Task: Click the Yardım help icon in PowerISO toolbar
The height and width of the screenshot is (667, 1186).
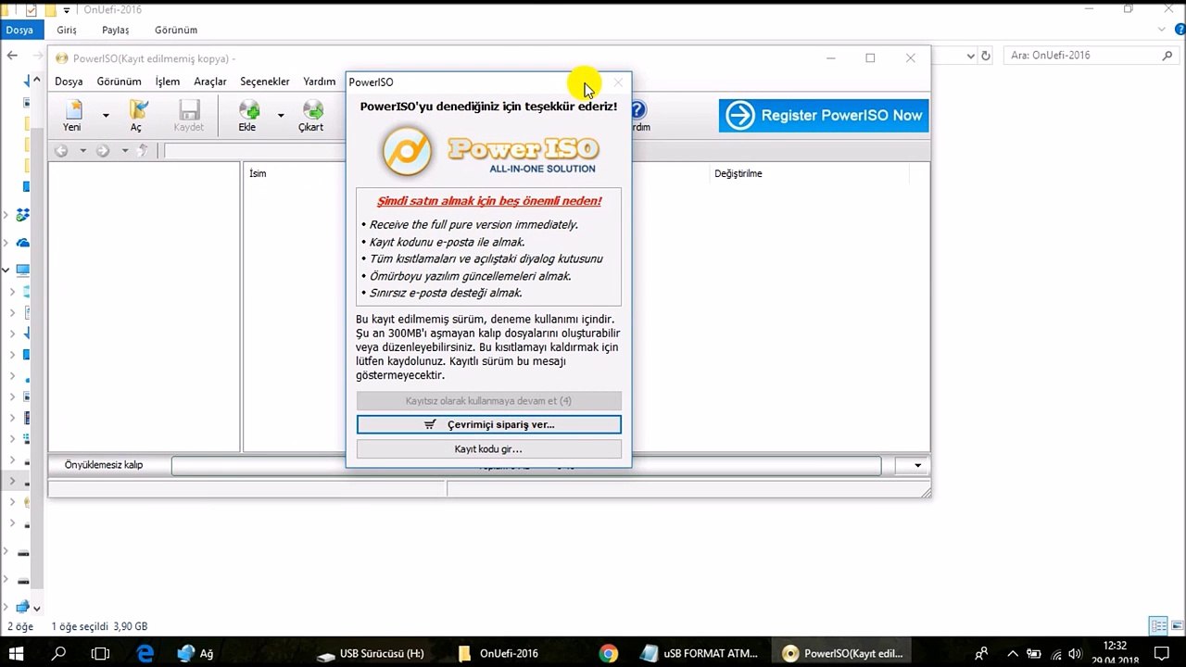Action: 639,116
